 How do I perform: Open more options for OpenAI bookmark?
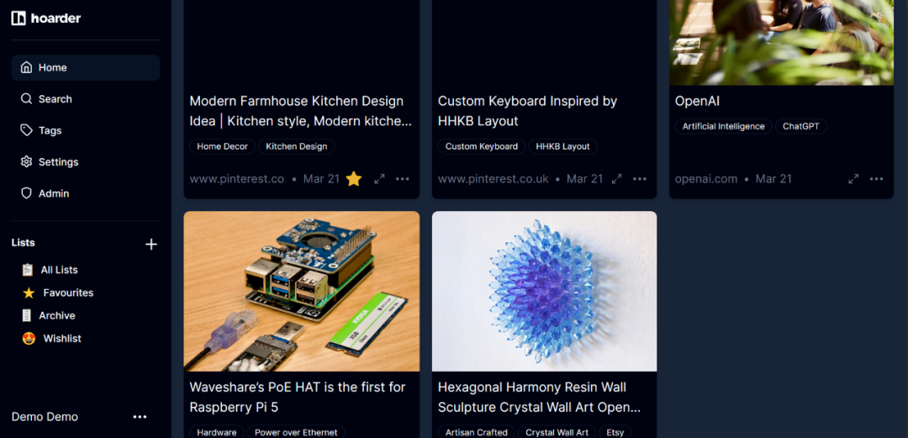[877, 179]
